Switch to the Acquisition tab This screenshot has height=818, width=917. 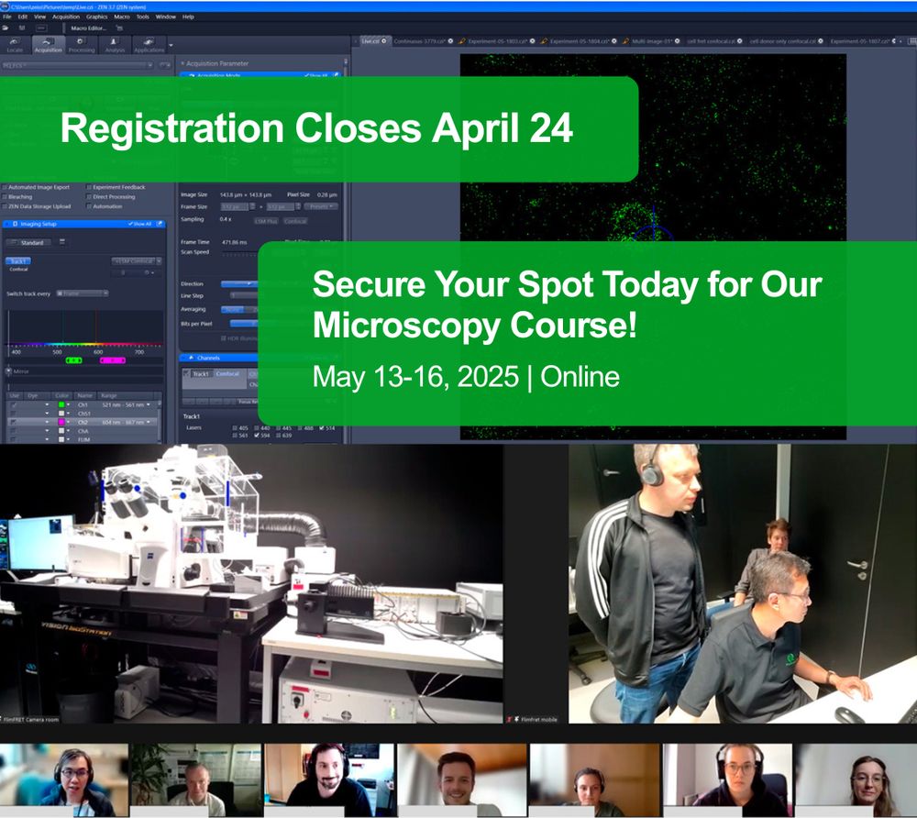[x=48, y=45]
